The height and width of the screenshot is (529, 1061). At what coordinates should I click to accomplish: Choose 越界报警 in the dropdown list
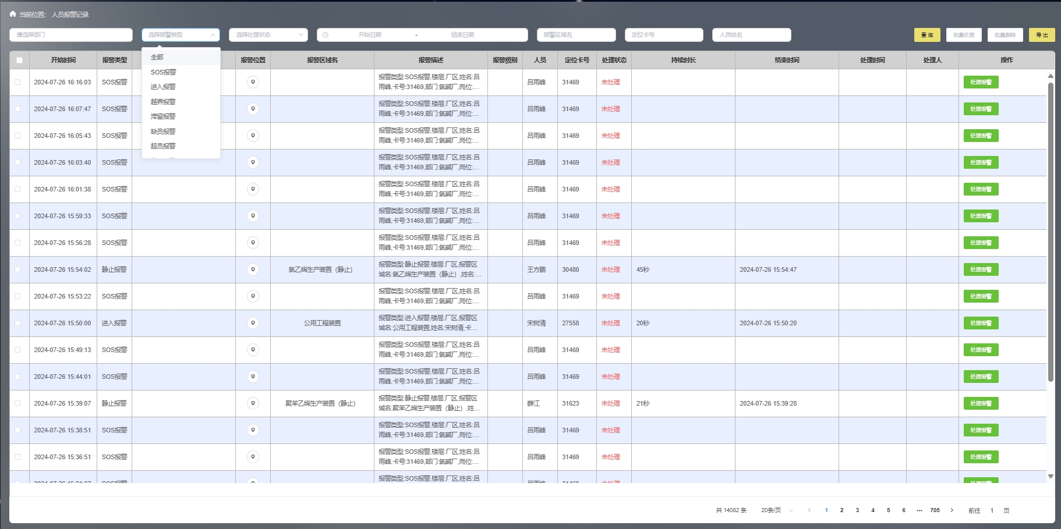point(163,102)
